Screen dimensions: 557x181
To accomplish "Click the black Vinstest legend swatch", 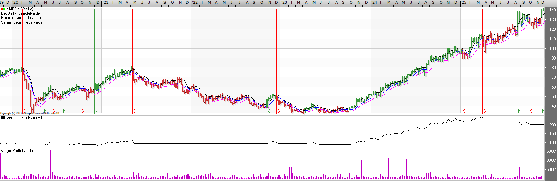I will pos(3,118).
